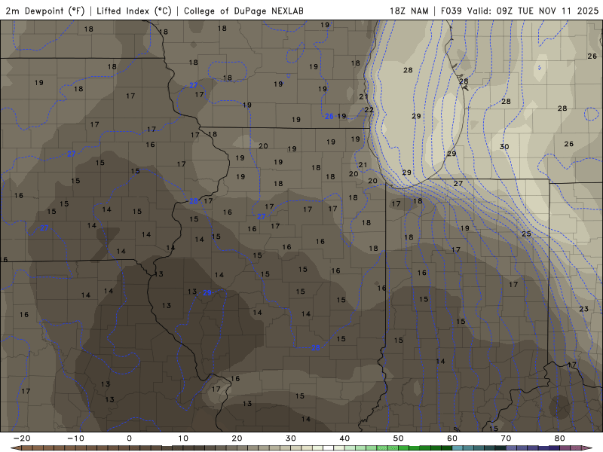Click the "Valid: 09Z TUE NOV 11 2025" text

click(533, 11)
